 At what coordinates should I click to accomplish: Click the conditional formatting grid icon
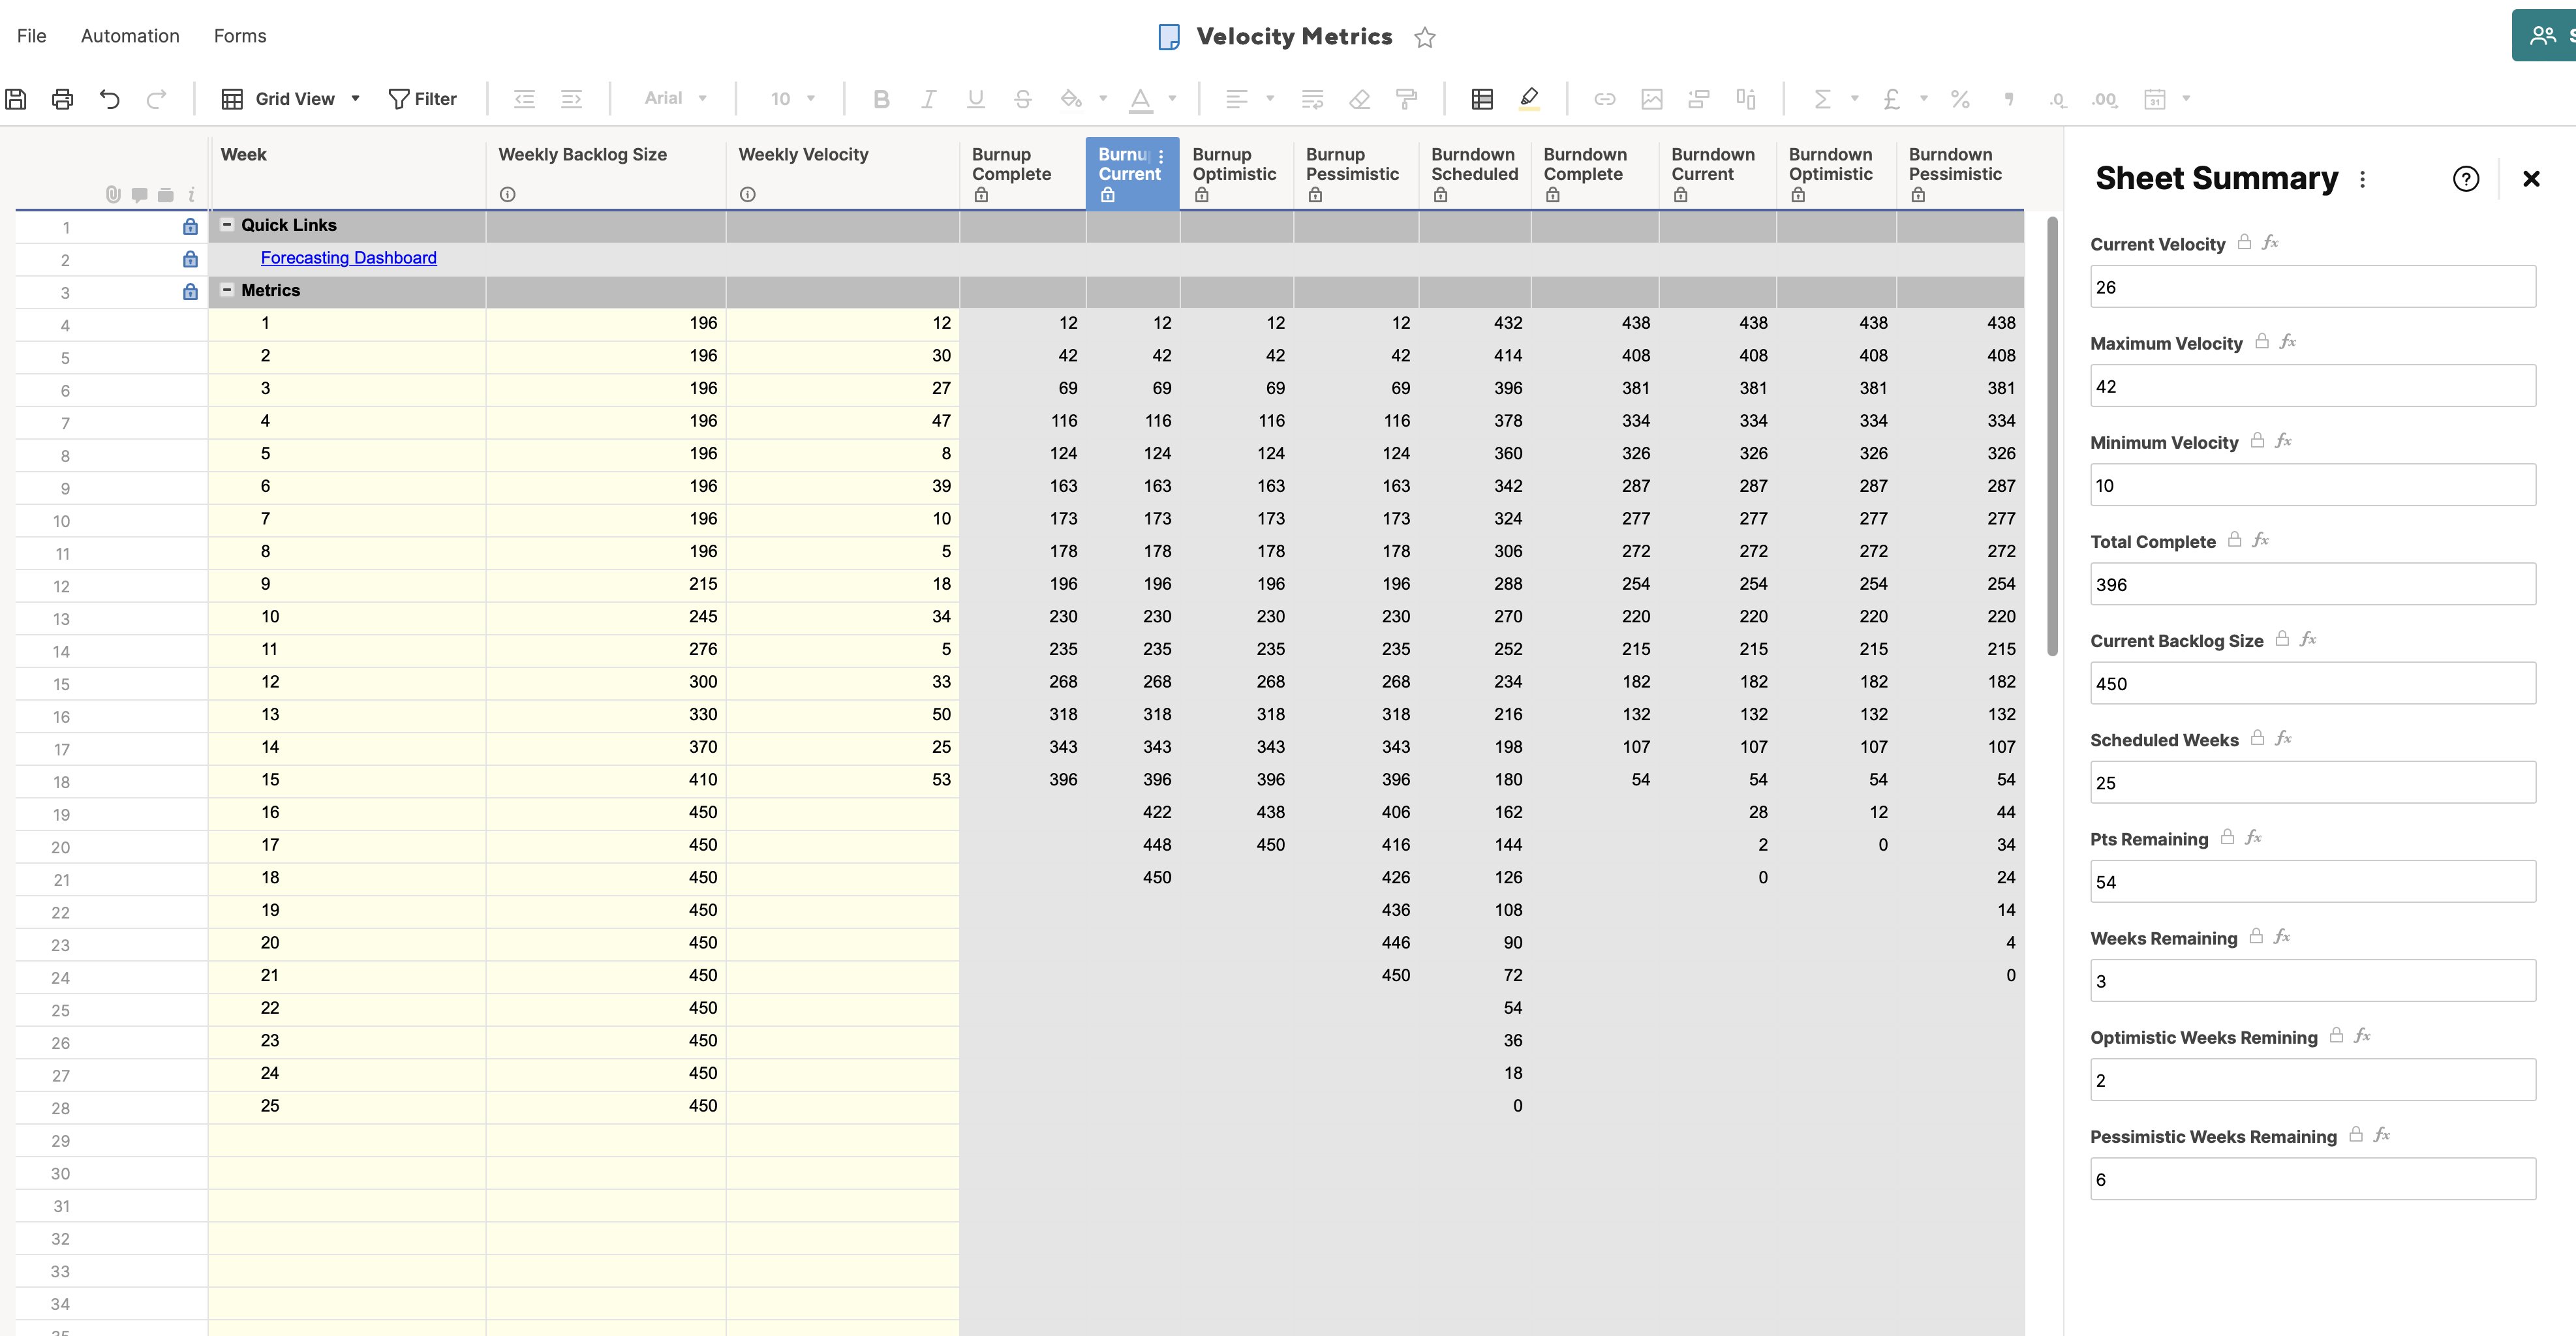[1482, 99]
